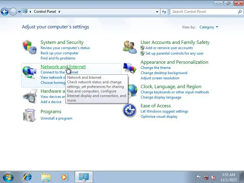This screenshot has width=244, height=183.
Task: Open the View by Category dropdown
Action: [x=209, y=27]
